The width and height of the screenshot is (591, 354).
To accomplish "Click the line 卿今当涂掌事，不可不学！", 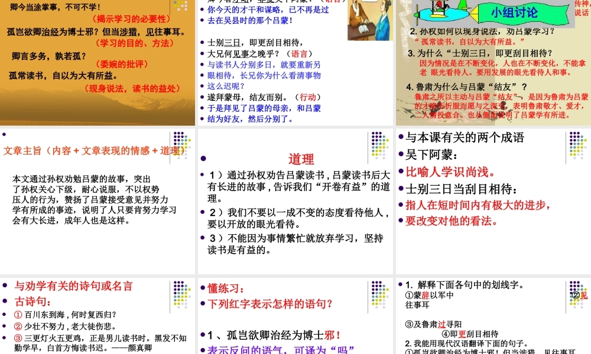I will [56, 6].
